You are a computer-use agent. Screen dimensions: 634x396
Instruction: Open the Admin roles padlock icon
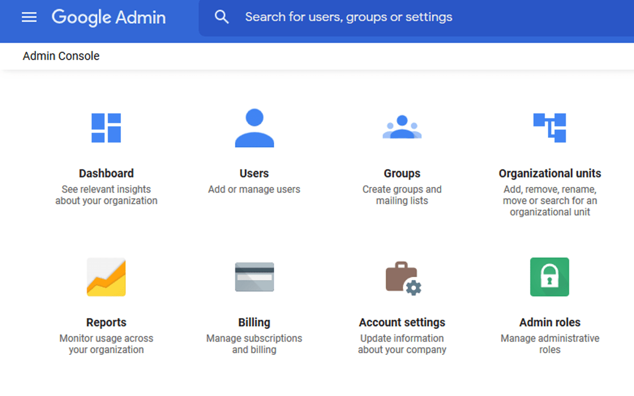coord(550,277)
